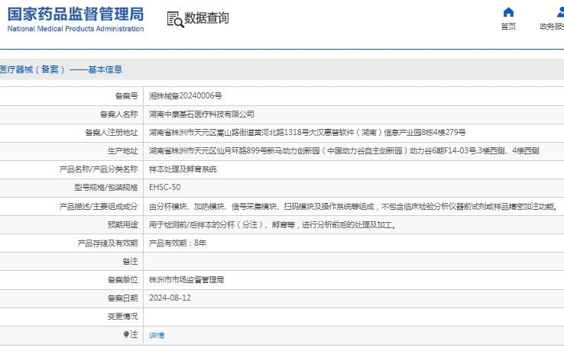564x351 pixels.
Task: Click intended use text 用于检测前/后样本的分杯
Action: [273, 225]
